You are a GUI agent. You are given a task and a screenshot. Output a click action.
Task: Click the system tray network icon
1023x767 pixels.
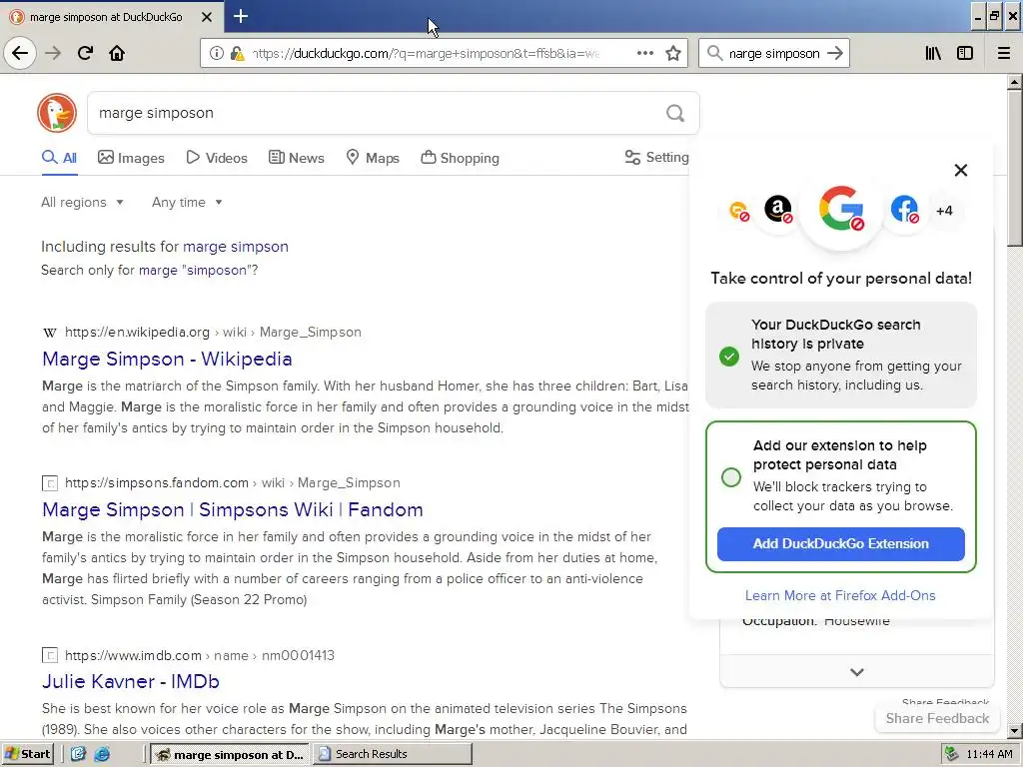tap(952, 754)
